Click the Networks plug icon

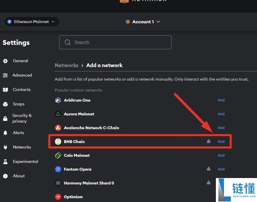pyautogui.click(x=5, y=147)
